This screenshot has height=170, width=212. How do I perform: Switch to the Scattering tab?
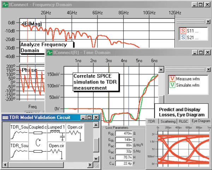coord(168,121)
